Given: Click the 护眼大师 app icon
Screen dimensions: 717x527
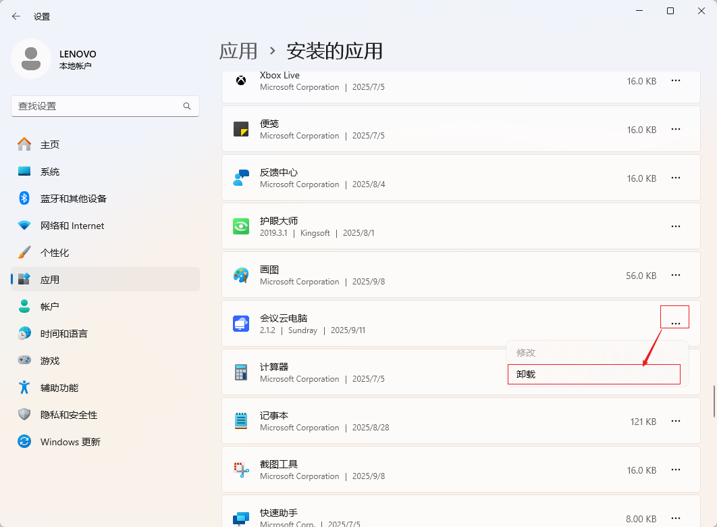Looking at the screenshot, I should click(241, 226).
